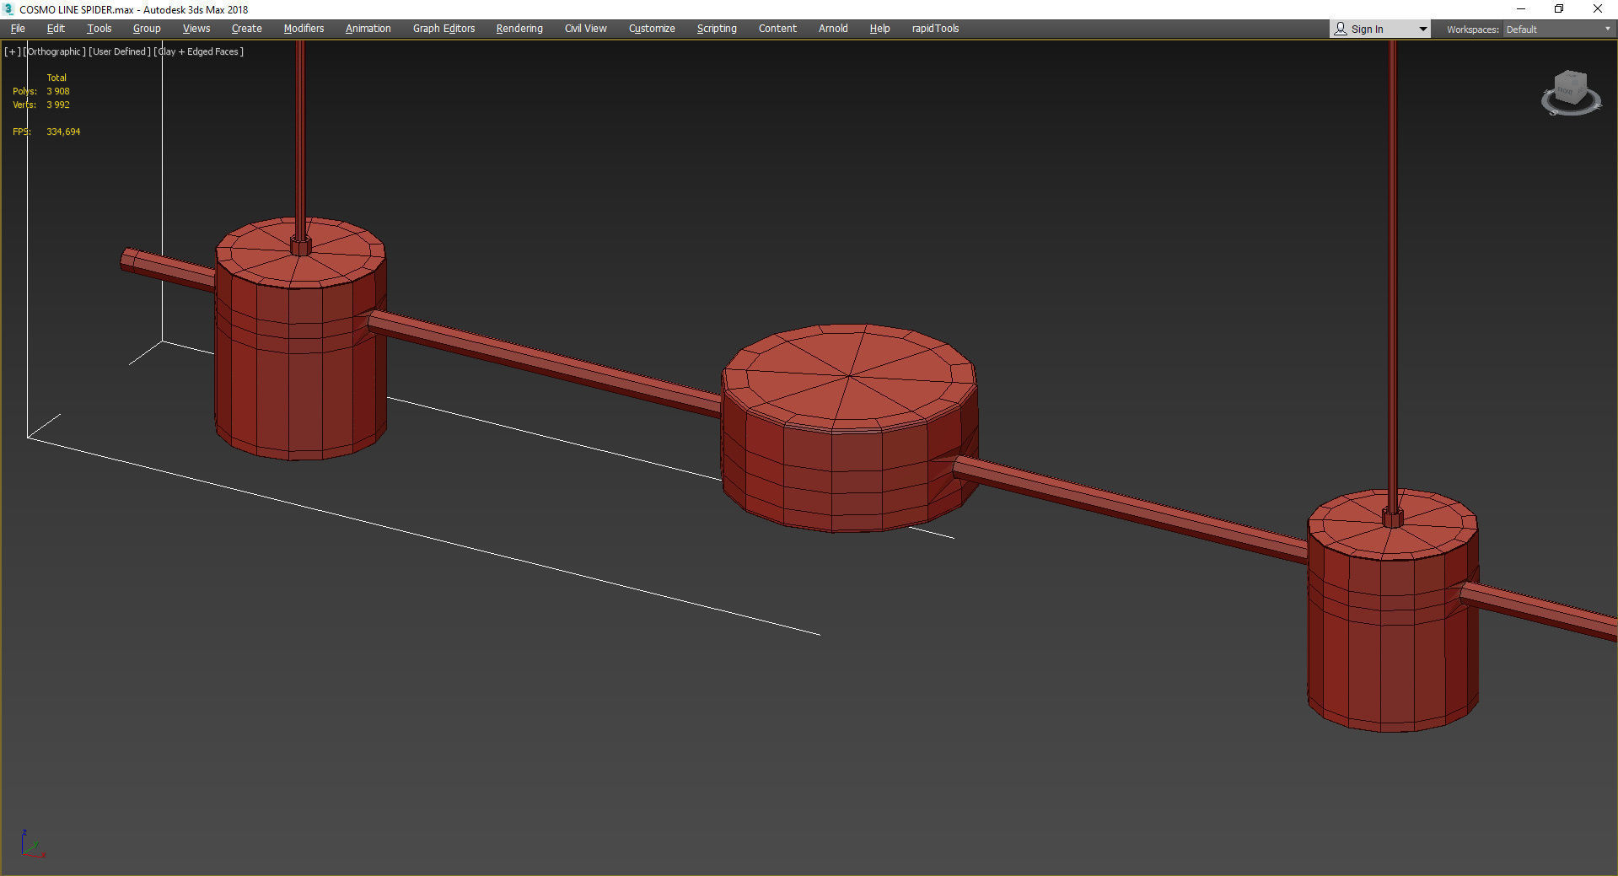Open the Create menu
Image resolution: width=1618 pixels, height=876 pixels.
pos(246,29)
